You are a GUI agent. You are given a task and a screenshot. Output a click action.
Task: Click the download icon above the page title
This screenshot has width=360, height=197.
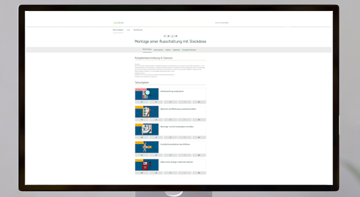coord(173,36)
